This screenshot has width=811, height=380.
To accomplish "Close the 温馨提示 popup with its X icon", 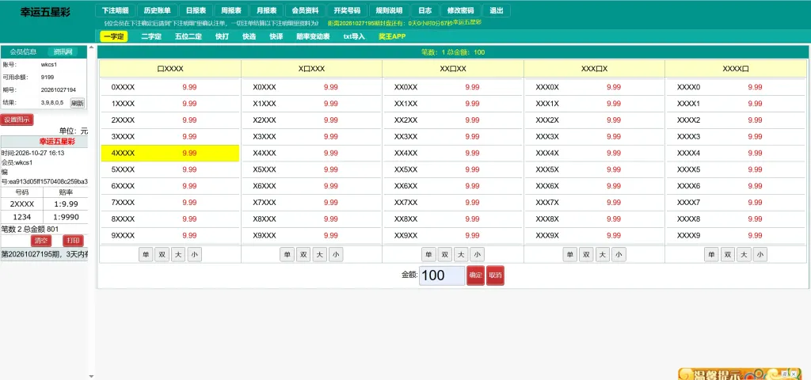I will [x=794, y=374].
